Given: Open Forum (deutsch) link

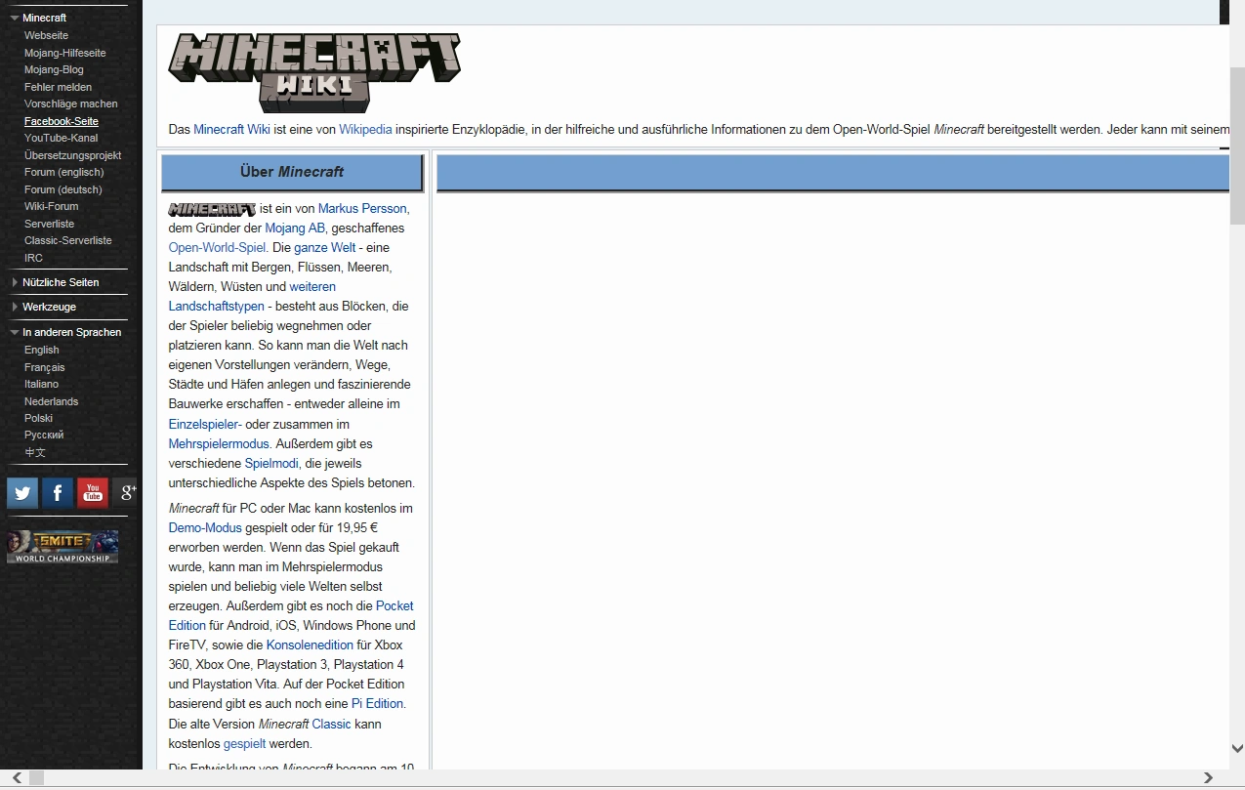Looking at the screenshot, I should (63, 189).
